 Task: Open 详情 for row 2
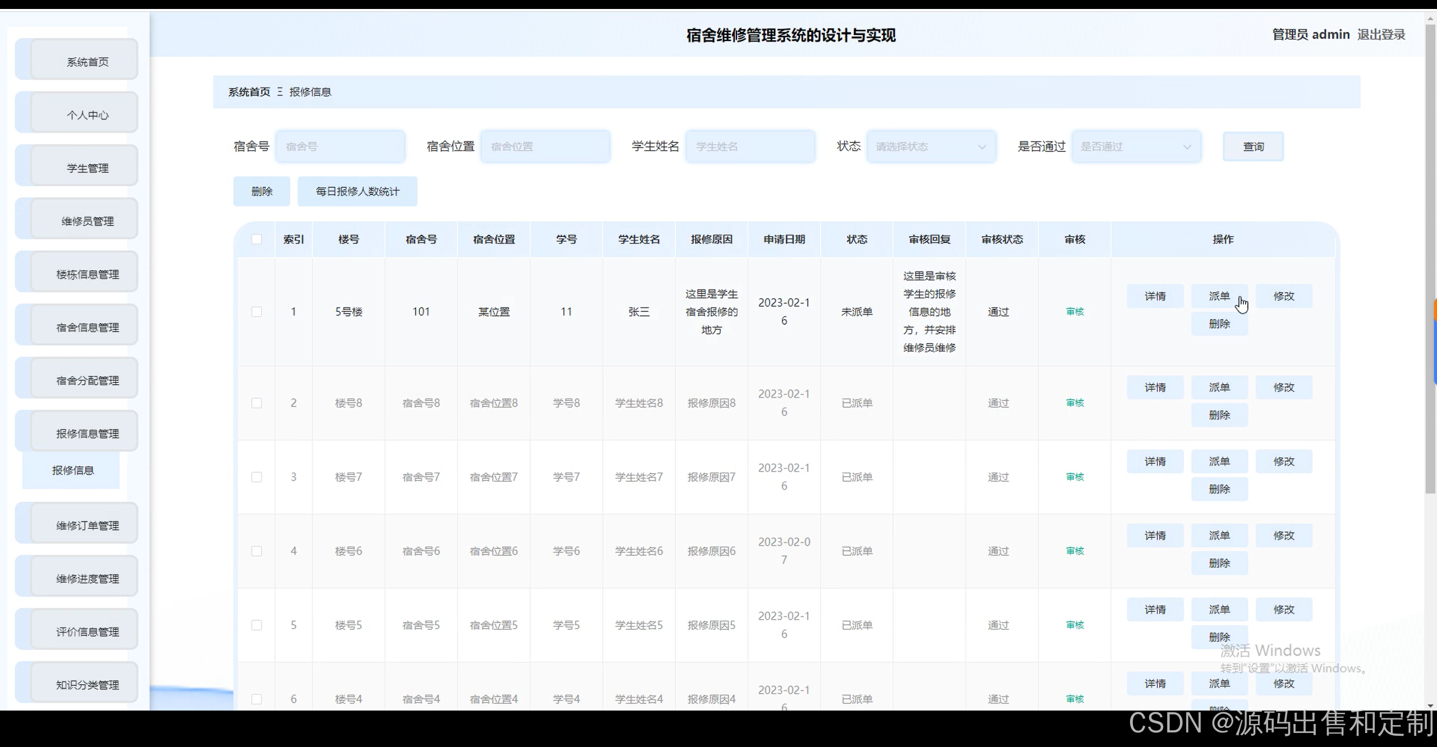pyautogui.click(x=1155, y=388)
